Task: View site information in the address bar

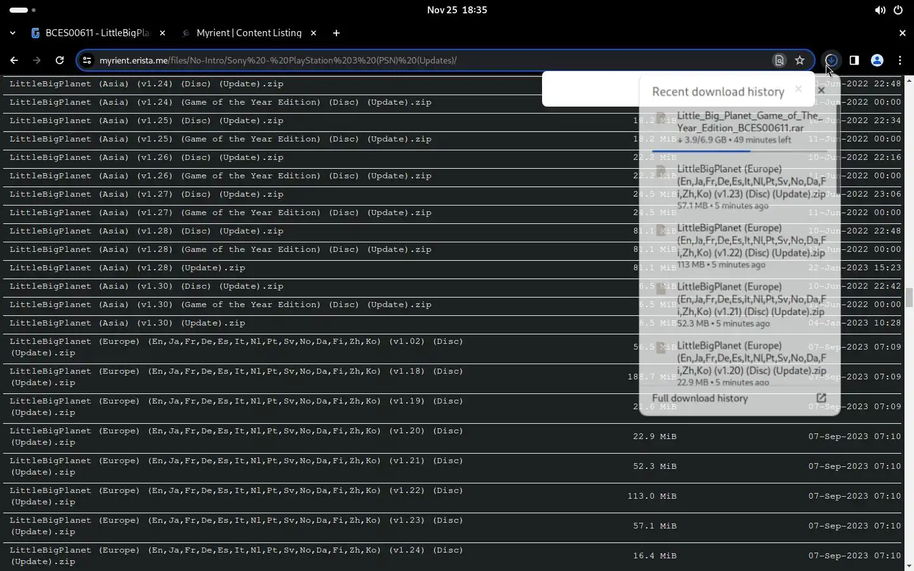Action: [88, 60]
